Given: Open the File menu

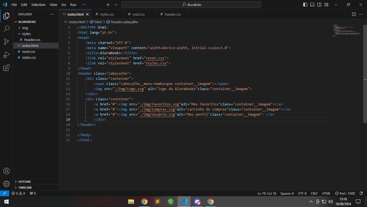Looking at the screenshot, I should click(14, 5).
